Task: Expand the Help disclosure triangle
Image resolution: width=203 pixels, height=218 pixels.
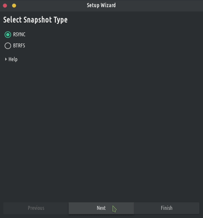Action: (6, 59)
